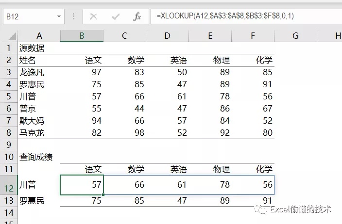Click the name cell 普京
This screenshot has width=342, height=224.
39,109
